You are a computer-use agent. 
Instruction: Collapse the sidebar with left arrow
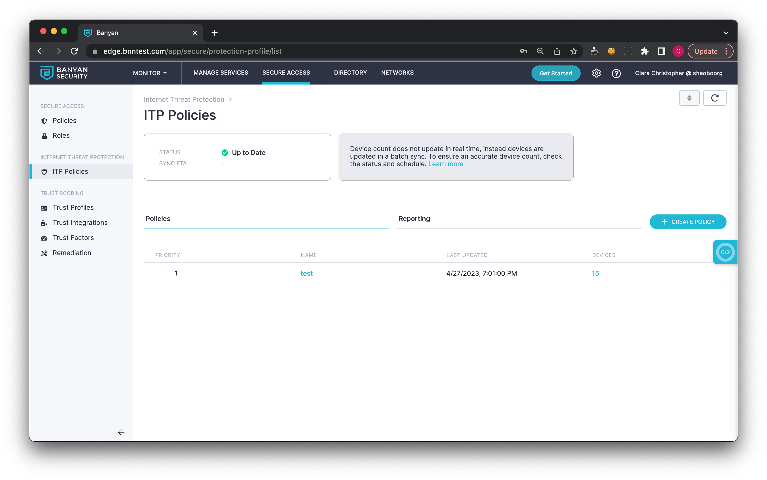(x=121, y=432)
